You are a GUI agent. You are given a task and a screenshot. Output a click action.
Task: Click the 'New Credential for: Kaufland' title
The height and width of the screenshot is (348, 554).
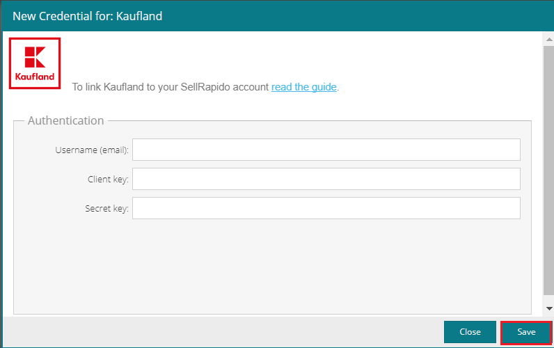pyautogui.click(x=87, y=16)
